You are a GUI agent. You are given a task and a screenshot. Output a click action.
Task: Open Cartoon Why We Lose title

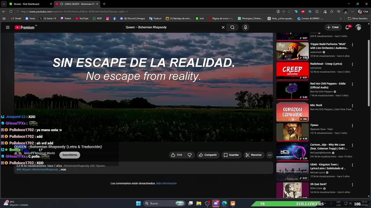(x=329, y=147)
